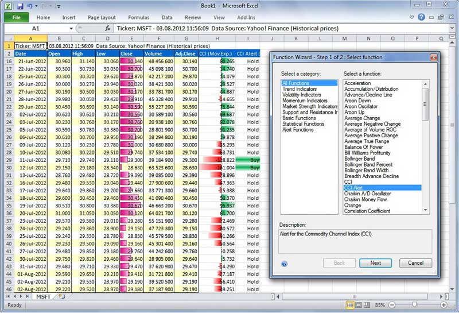Go to last sheet navigation arrow
The image size is (459, 313).
pos(28,296)
